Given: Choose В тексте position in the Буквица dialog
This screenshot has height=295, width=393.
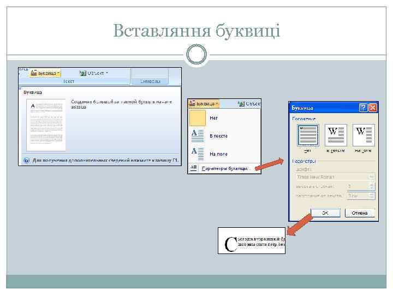Looking at the screenshot, I should pos(336,135).
